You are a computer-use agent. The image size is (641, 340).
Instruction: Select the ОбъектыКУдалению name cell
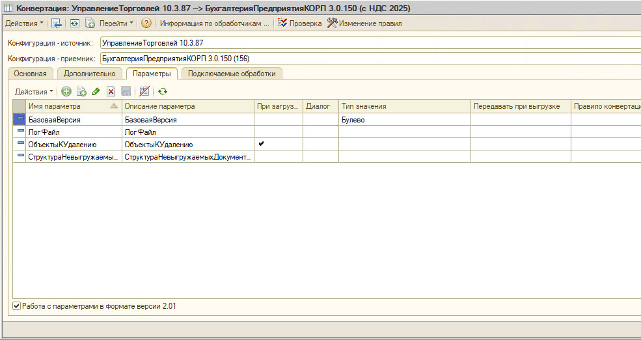click(74, 144)
